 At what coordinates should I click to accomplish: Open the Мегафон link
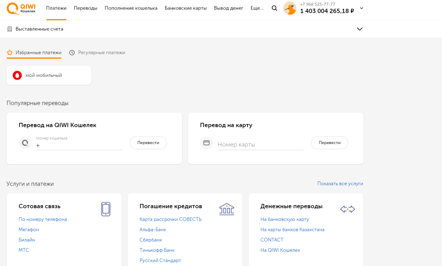point(29,230)
